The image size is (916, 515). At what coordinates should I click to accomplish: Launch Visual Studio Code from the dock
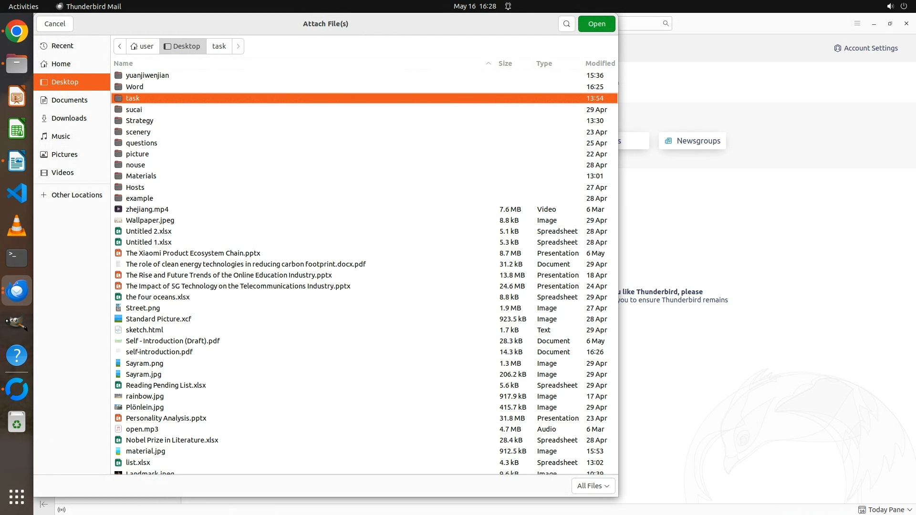click(x=17, y=193)
